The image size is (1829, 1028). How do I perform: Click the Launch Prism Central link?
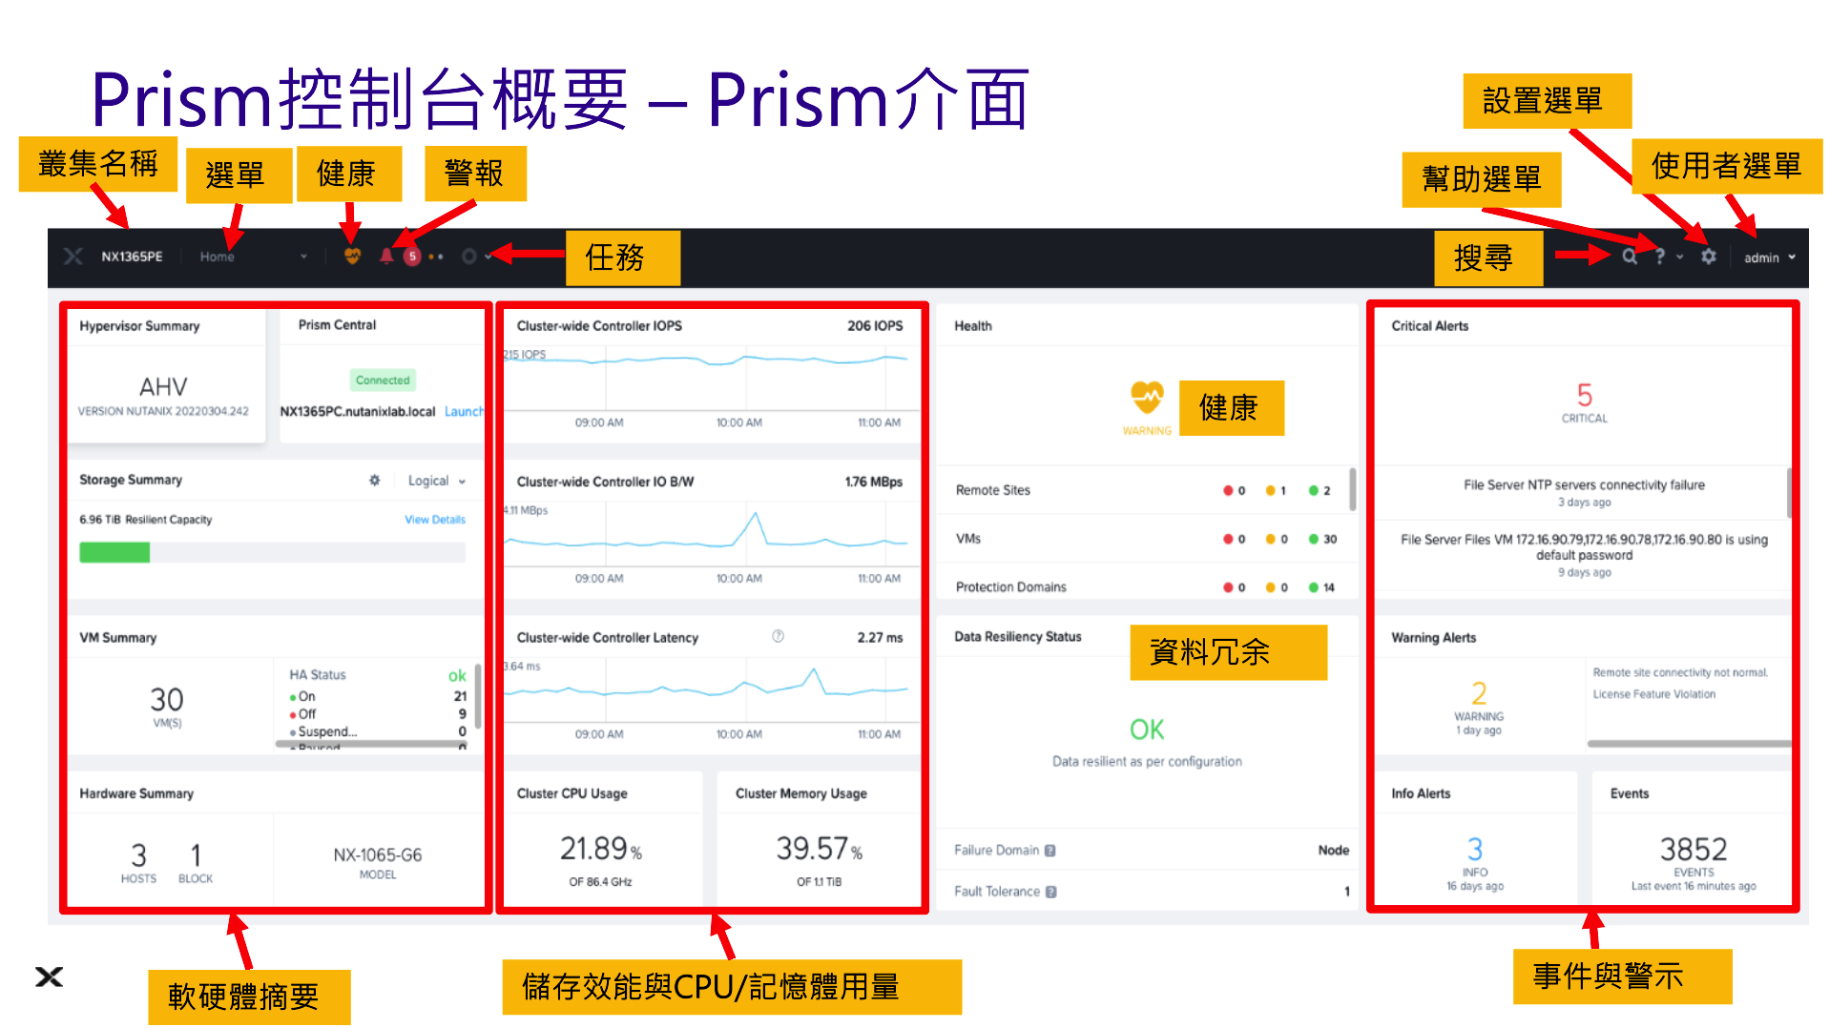pyautogui.click(x=464, y=412)
